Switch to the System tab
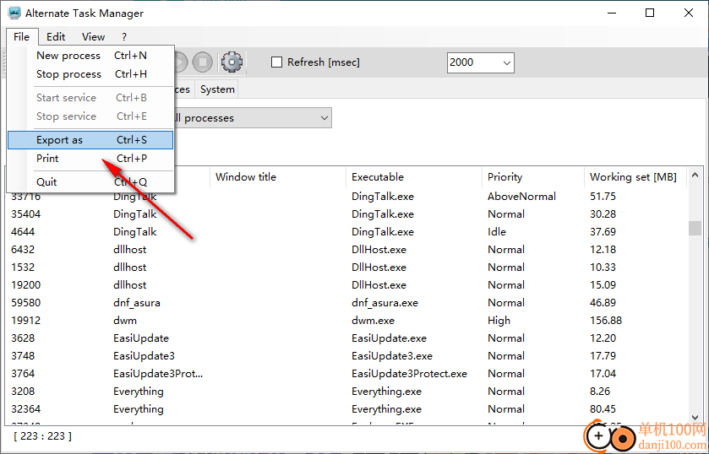Screen dimensions: 709x454 coord(217,89)
